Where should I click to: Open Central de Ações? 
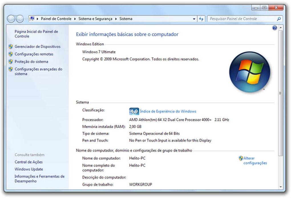29,162
